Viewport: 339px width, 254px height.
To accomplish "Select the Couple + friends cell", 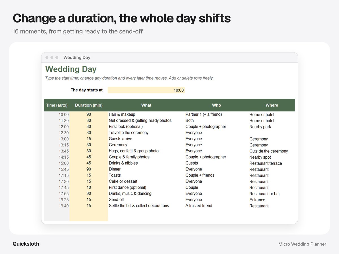I will pyautogui.click(x=200, y=175).
